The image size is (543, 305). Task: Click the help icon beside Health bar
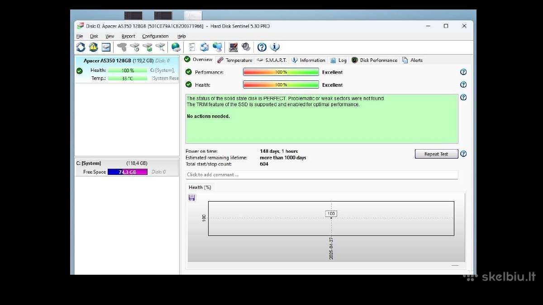463,84
